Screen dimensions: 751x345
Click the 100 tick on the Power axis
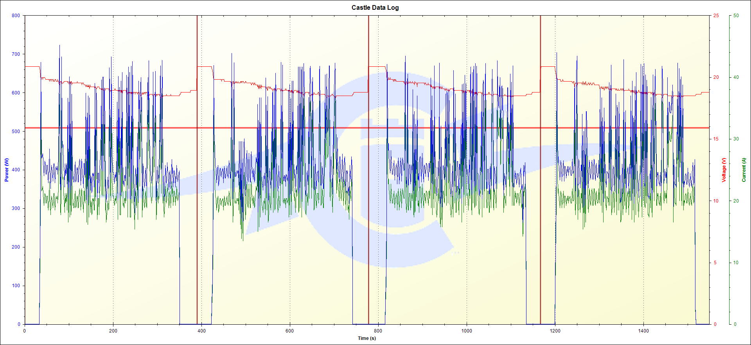coord(16,286)
